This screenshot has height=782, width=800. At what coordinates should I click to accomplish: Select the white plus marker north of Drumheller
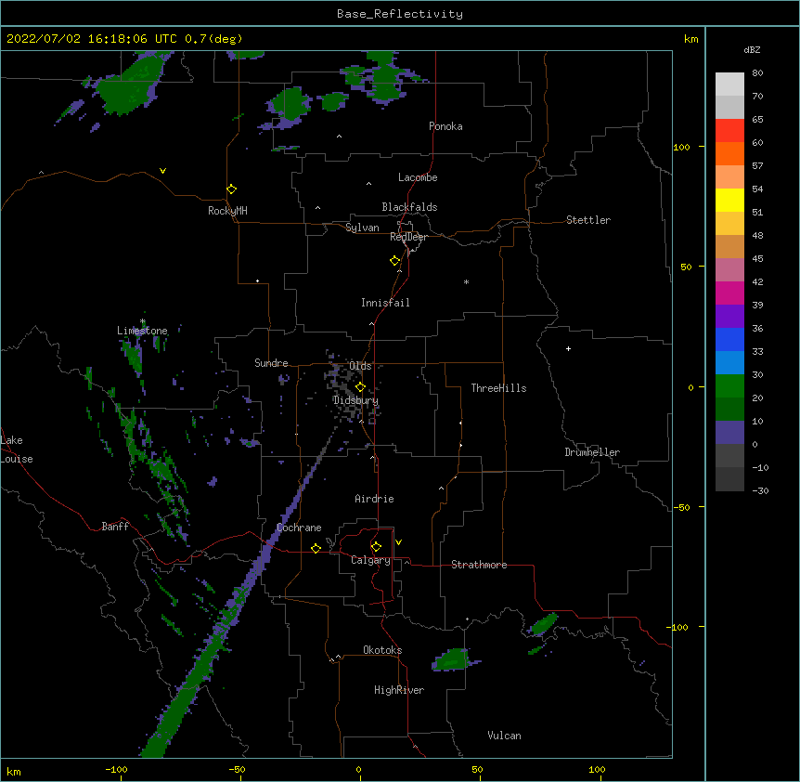(568, 348)
